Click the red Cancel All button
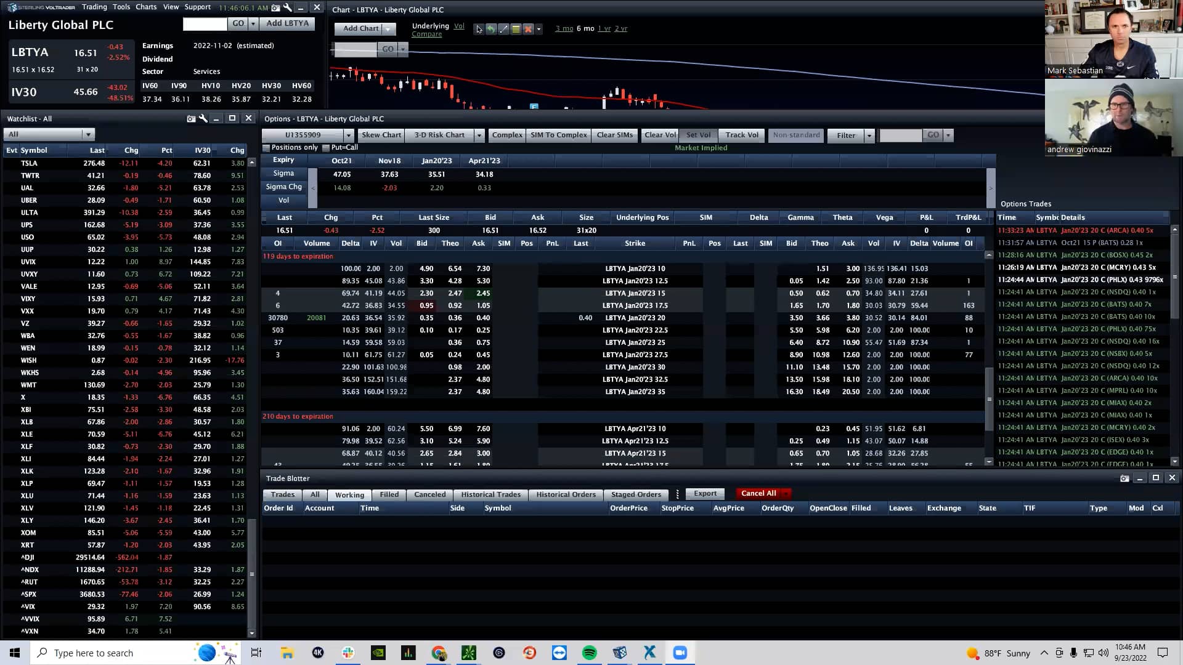Viewport: 1183px width, 665px height. [758, 493]
